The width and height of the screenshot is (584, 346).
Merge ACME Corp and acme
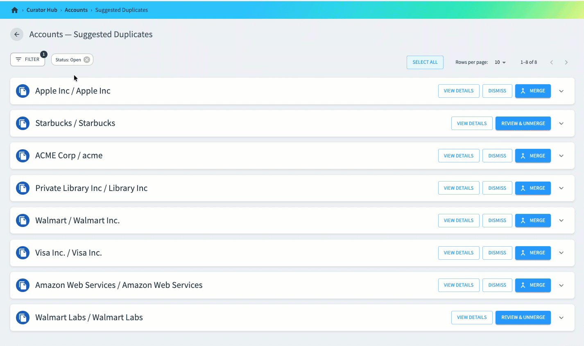pos(533,155)
